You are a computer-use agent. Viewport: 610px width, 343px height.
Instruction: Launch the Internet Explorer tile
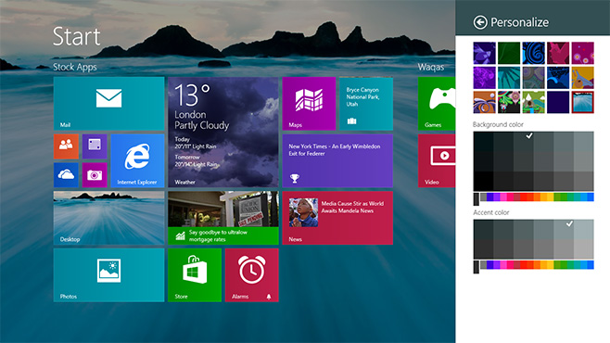[137, 160]
